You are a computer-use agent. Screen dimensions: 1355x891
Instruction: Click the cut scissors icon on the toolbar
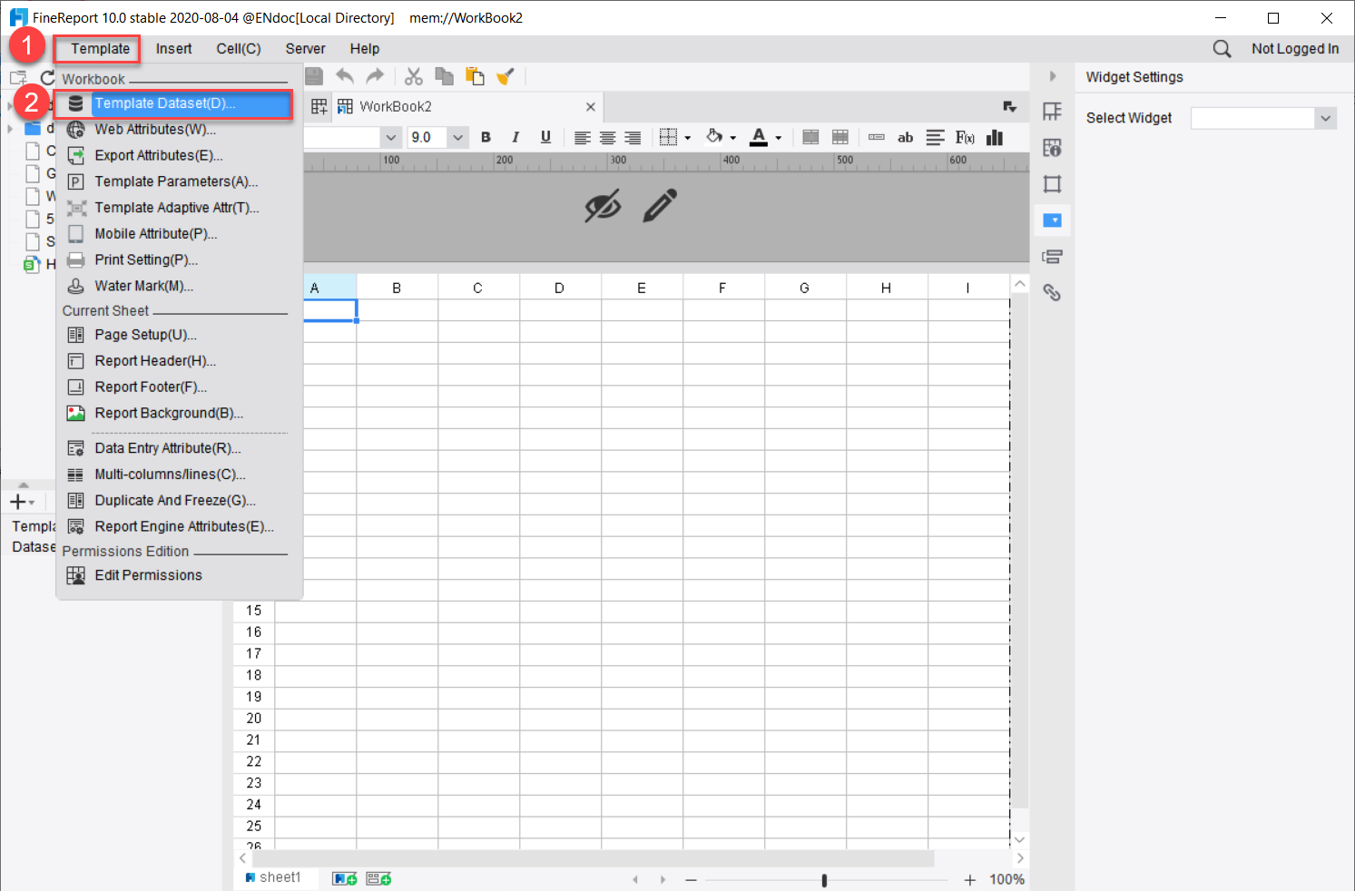coord(413,76)
